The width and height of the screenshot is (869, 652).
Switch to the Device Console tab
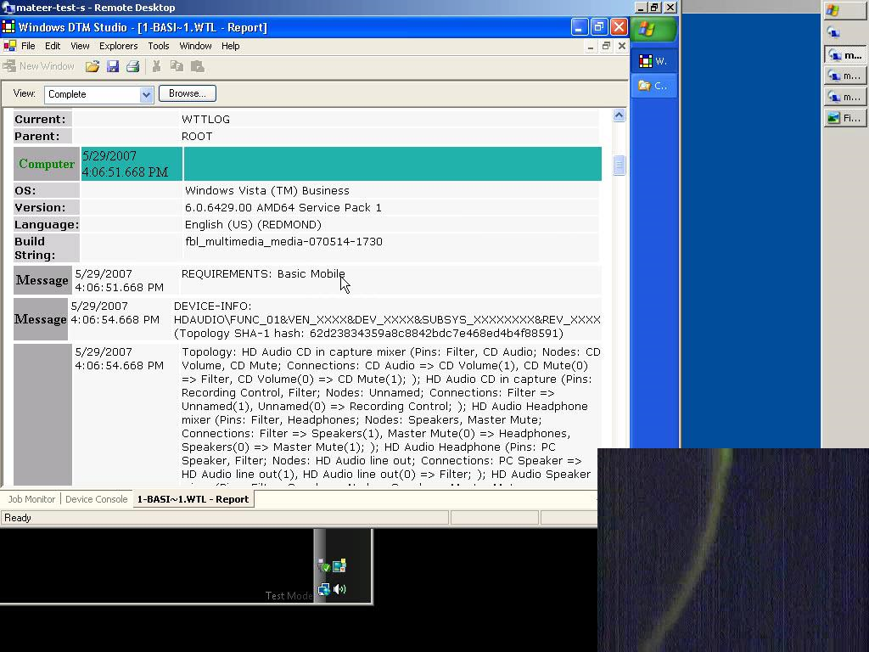(96, 499)
